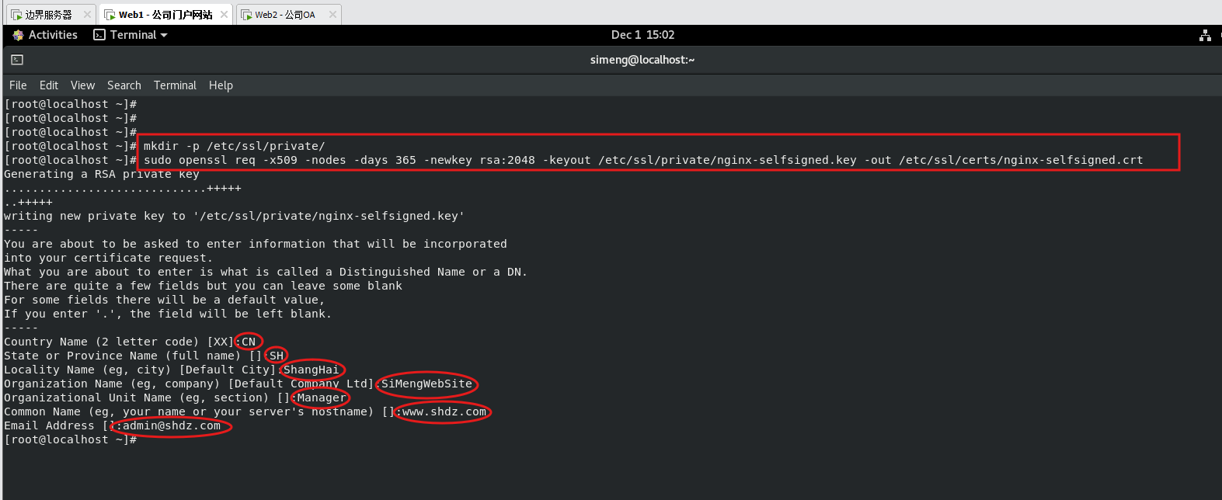Open the File menu
The height and width of the screenshot is (500, 1222).
[18, 85]
